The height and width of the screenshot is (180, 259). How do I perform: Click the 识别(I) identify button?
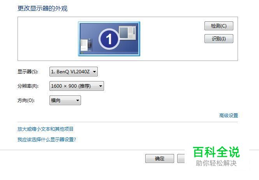click(219, 39)
